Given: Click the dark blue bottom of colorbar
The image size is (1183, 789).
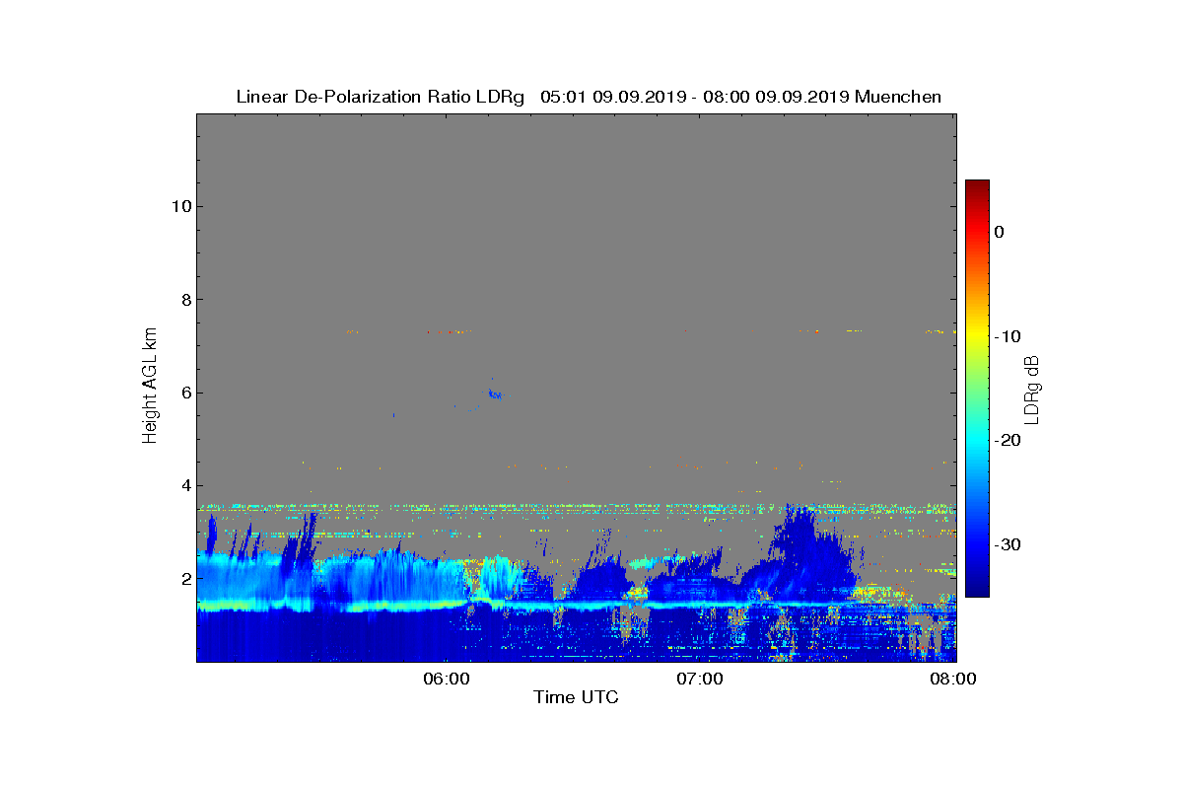Looking at the screenshot, I should click(977, 591).
